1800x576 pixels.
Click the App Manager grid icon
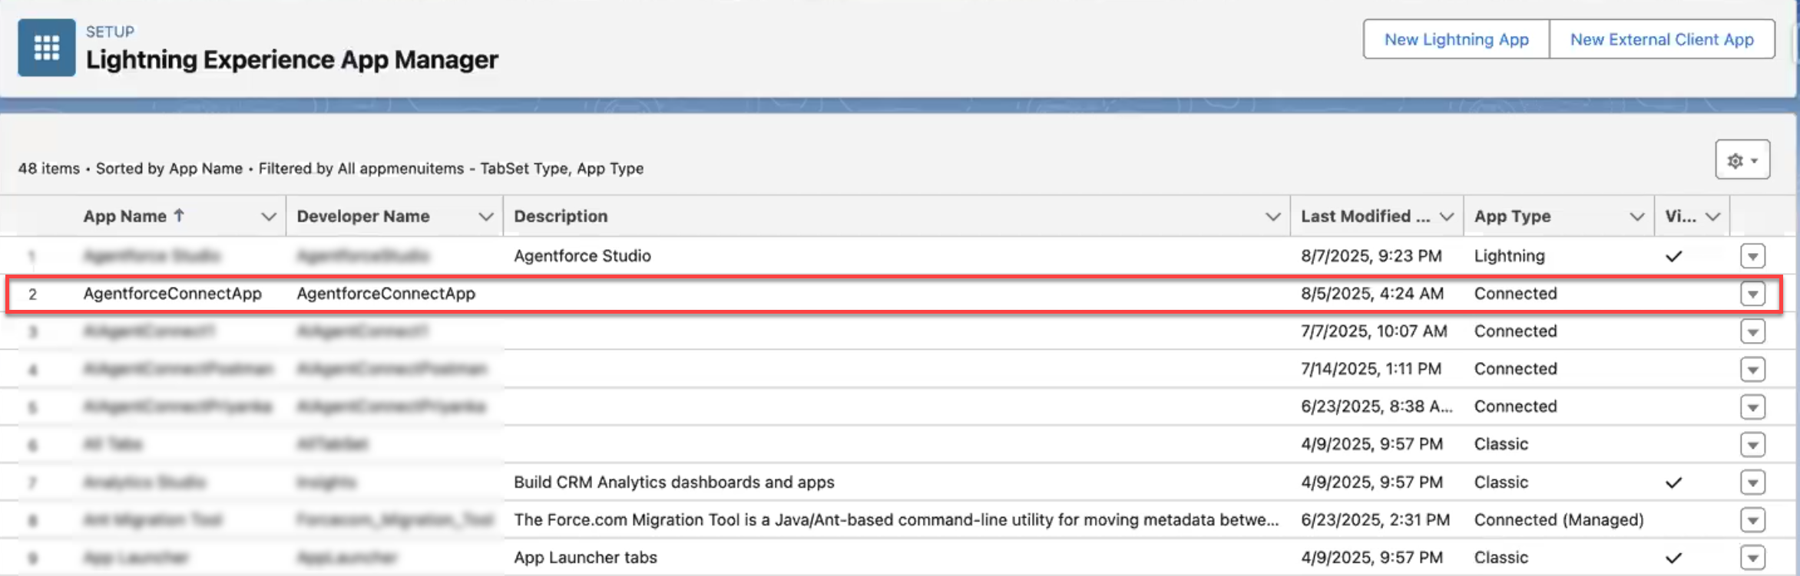click(46, 48)
